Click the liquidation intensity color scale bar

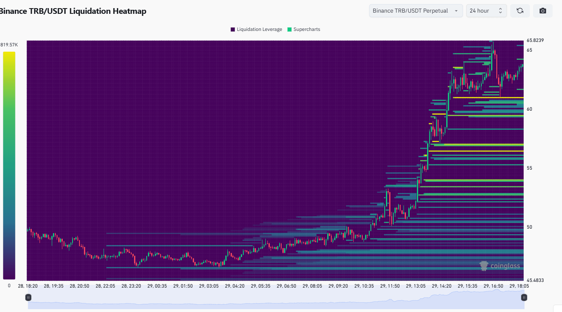tap(9, 165)
